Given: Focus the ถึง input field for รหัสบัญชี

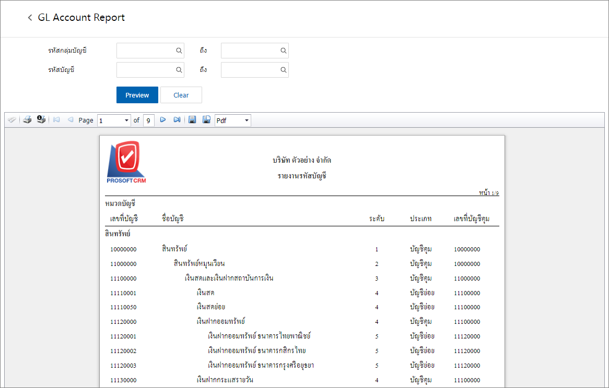Looking at the screenshot, I should pos(255,70).
